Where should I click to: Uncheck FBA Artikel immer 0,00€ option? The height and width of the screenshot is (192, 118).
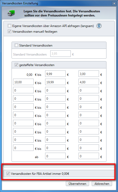pos(8,173)
